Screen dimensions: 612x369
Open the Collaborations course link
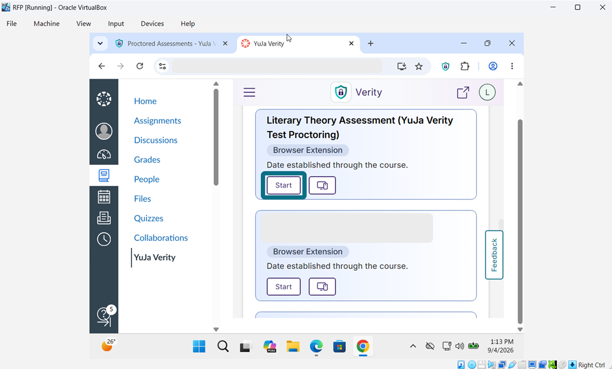[x=161, y=238]
